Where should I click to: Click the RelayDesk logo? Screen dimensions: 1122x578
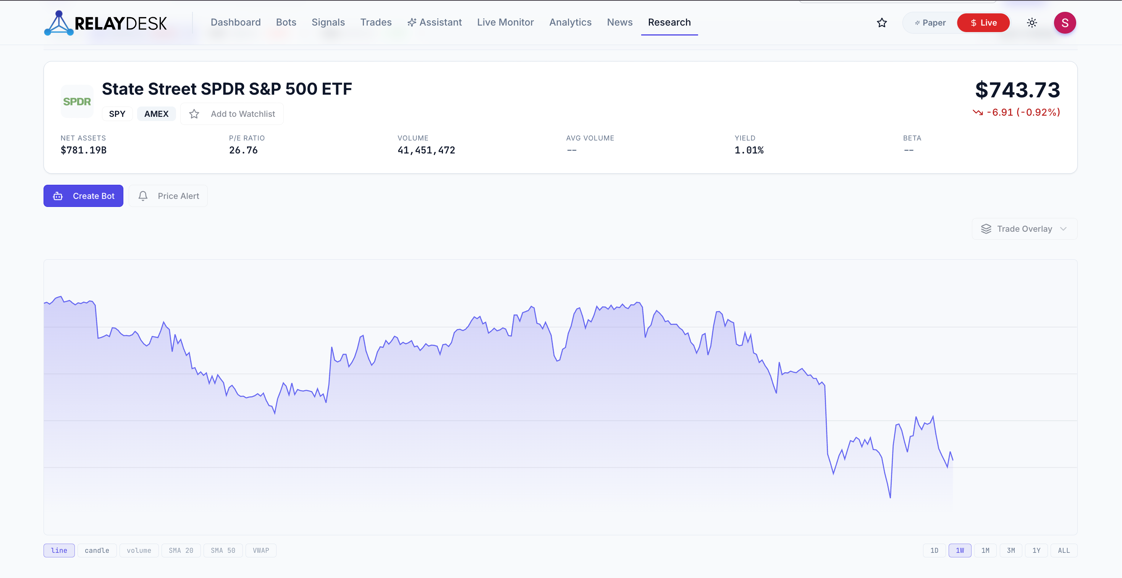pos(105,23)
